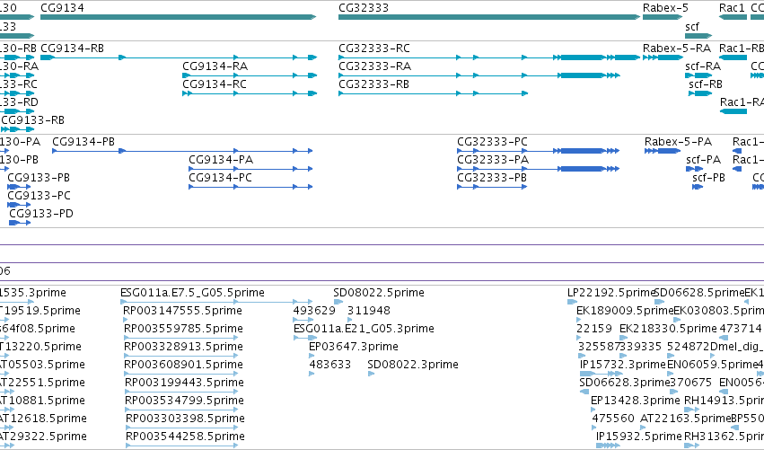Select protein CG32333-PB

pyautogui.click(x=492, y=187)
